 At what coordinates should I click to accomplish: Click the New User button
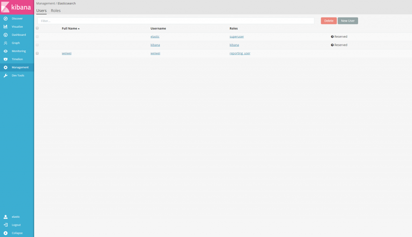point(348,21)
